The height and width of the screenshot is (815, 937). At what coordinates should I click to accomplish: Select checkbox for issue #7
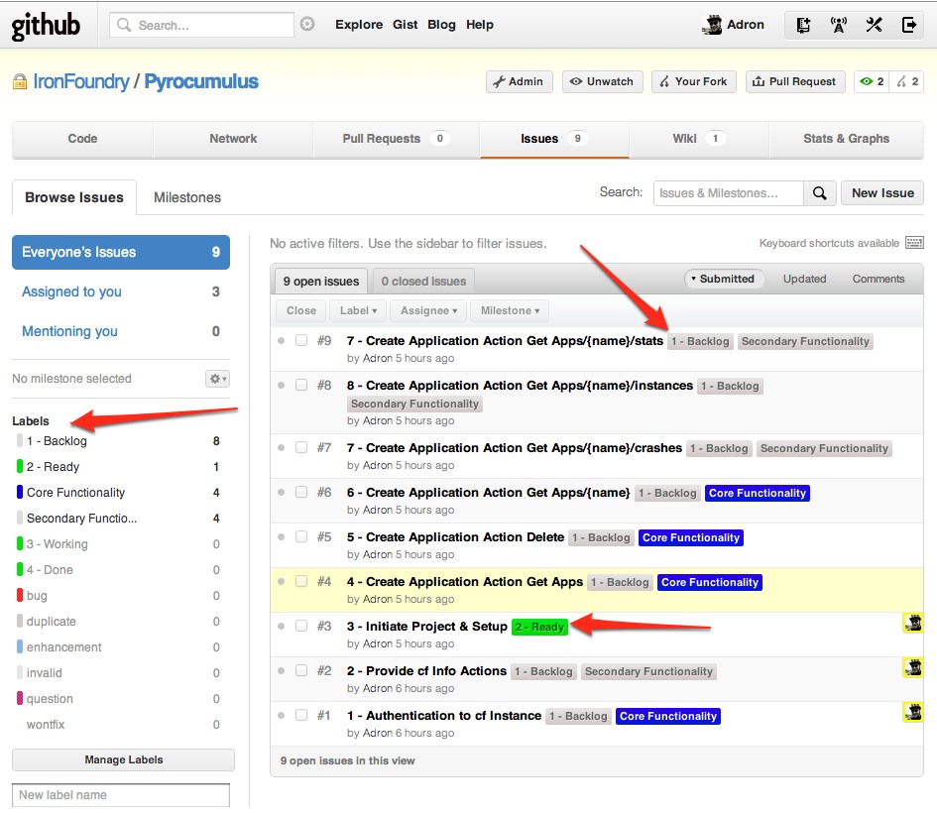301,447
